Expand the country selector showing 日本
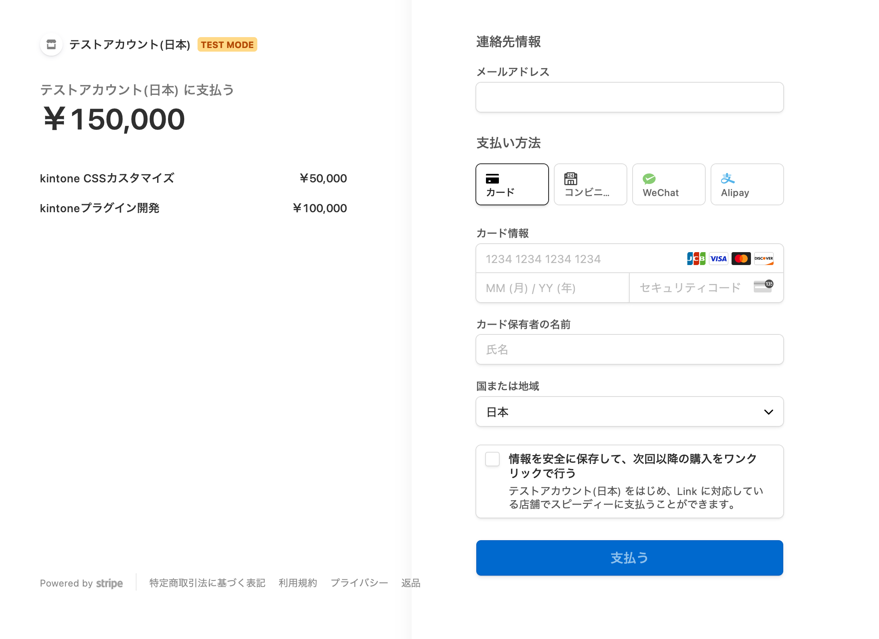The image size is (879, 639). tap(629, 411)
